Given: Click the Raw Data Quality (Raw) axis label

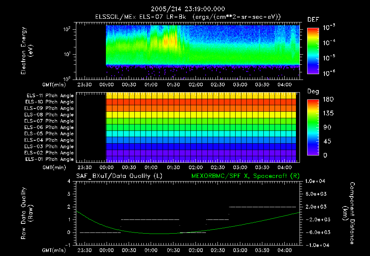Looking at the screenshot, I should pos(27,213).
